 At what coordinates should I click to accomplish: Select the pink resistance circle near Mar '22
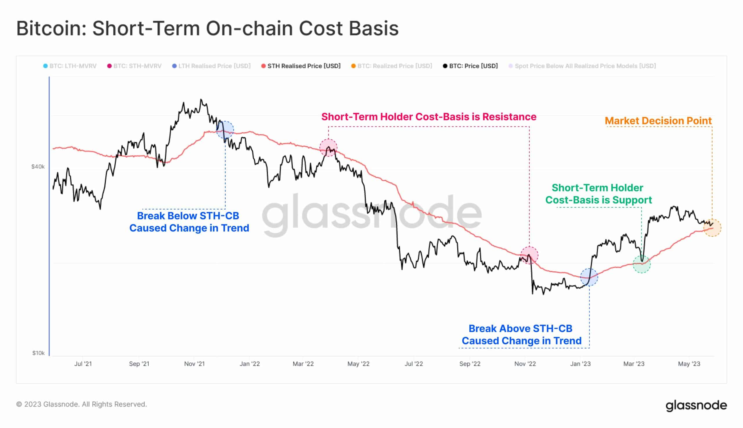[x=328, y=148]
